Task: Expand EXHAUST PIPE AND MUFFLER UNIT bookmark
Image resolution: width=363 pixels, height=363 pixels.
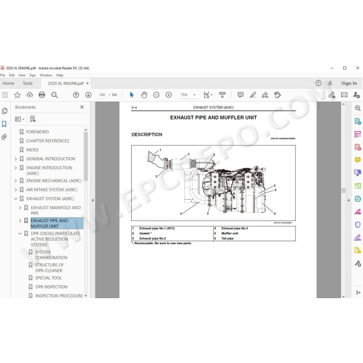Action: click(20, 220)
